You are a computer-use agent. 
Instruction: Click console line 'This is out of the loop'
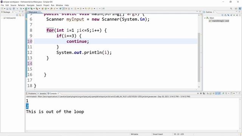55,112
